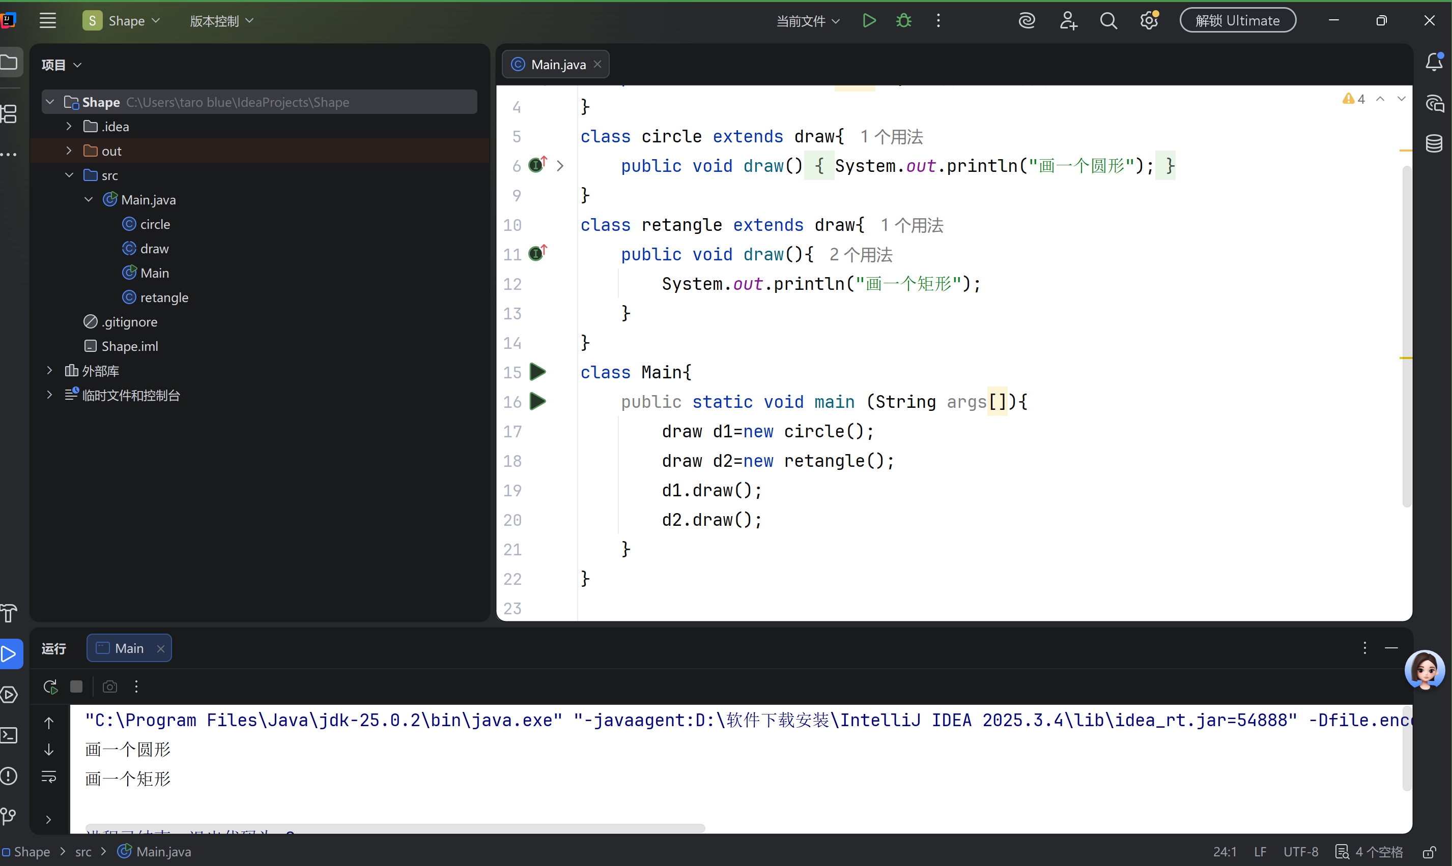This screenshot has width=1452, height=866.
Task: Open the notifications bell panel
Action: (1434, 62)
